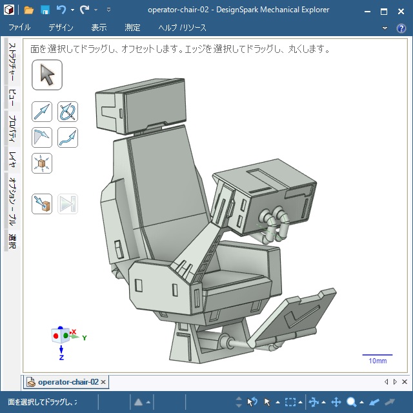Activate the Spin view tool
Viewport: 413px width, 413px height.
click(x=314, y=402)
